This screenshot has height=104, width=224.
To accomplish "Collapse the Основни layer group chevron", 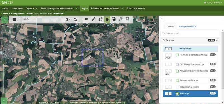I will tap(217, 40).
